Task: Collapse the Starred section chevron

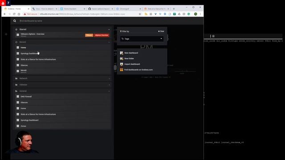Action: click(x=109, y=30)
